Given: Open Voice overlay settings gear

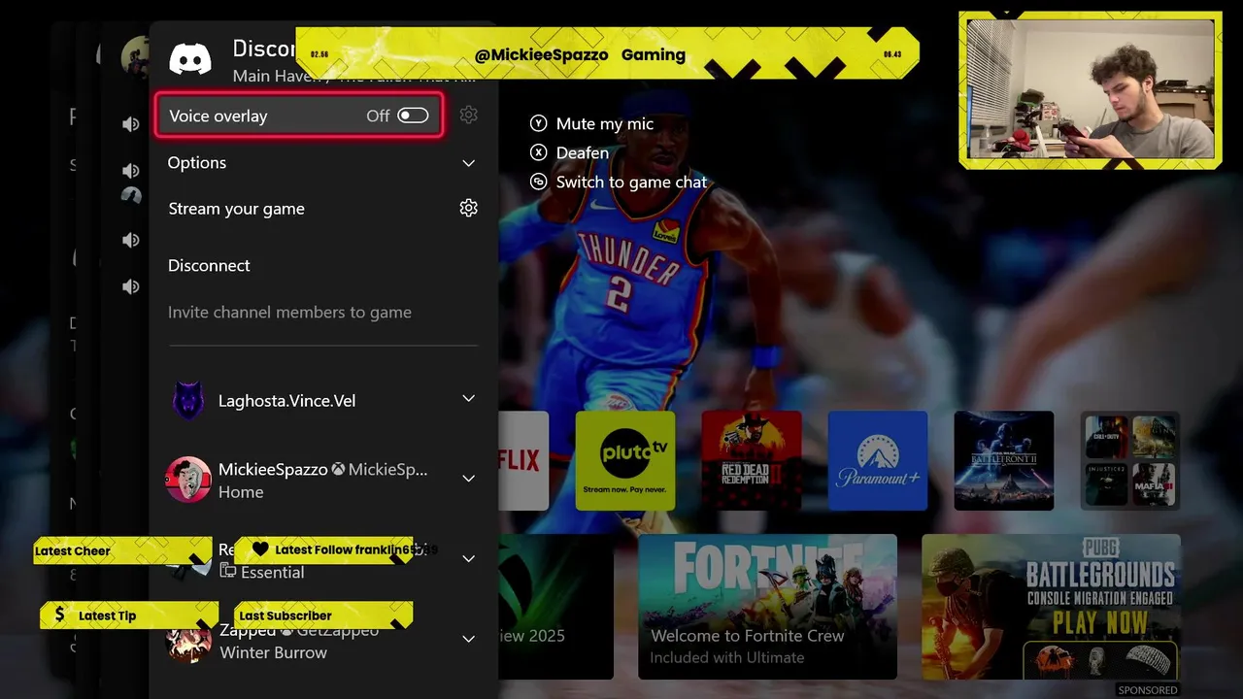Looking at the screenshot, I should click(469, 115).
